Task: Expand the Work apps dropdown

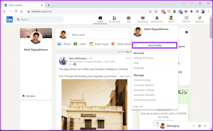Action: [x=186, y=19]
